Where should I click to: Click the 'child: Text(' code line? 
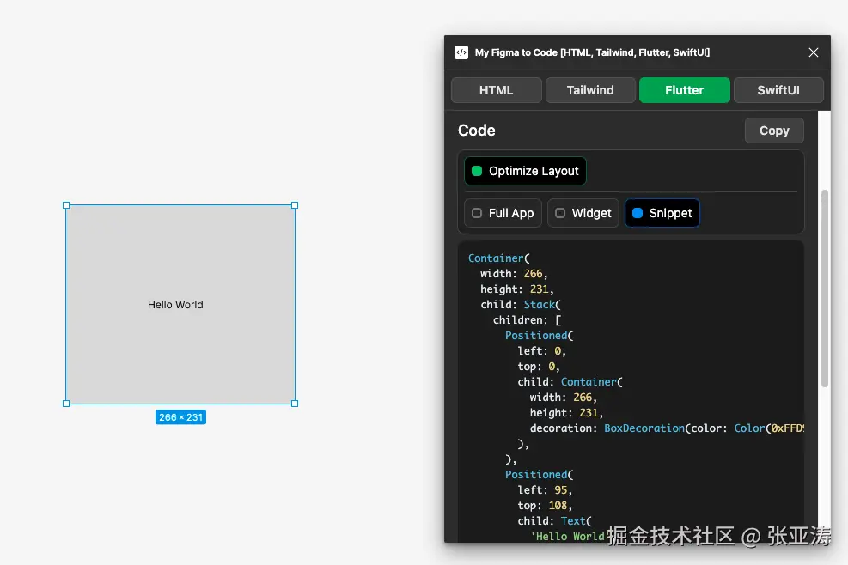[x=554, y=520]
